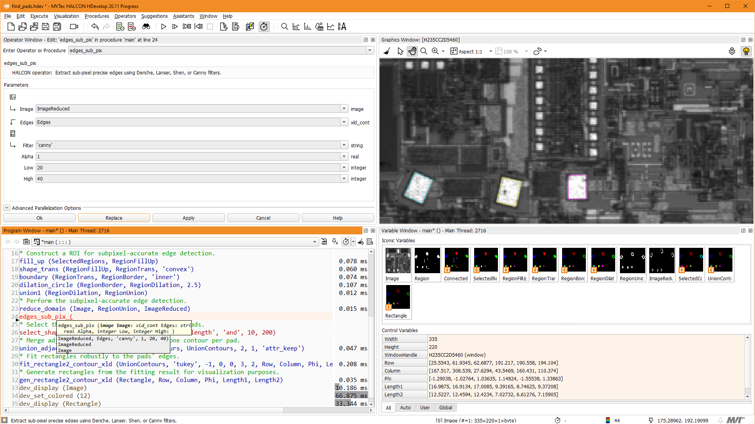
Task: Create a new program with New icon
Action: pyautogui.click(x=11, y=27)
